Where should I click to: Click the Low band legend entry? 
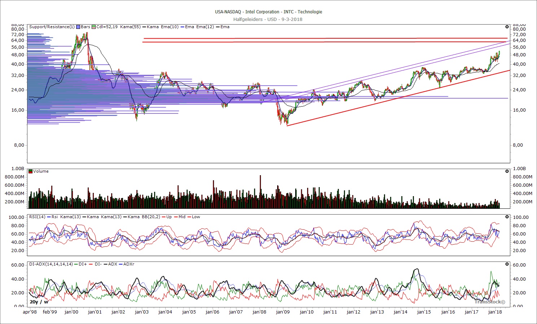[x=194, y=217]
